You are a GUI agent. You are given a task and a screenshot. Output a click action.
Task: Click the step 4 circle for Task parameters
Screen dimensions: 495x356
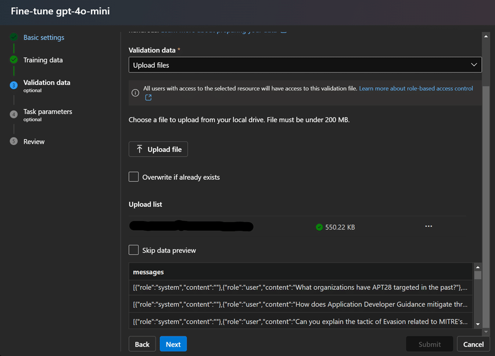13,112
